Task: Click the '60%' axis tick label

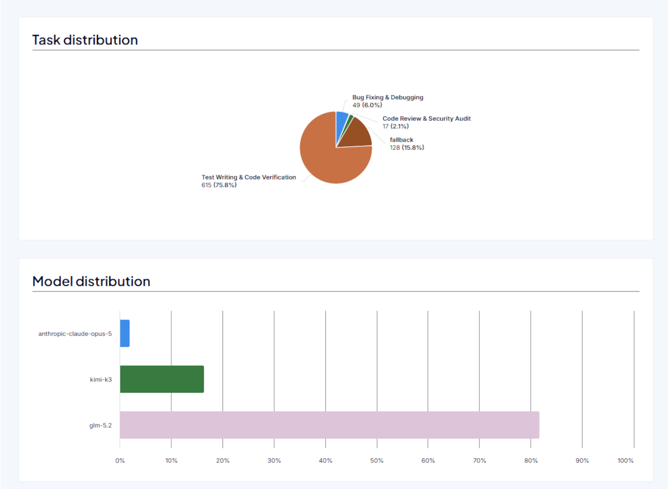Action: [428, 461]
